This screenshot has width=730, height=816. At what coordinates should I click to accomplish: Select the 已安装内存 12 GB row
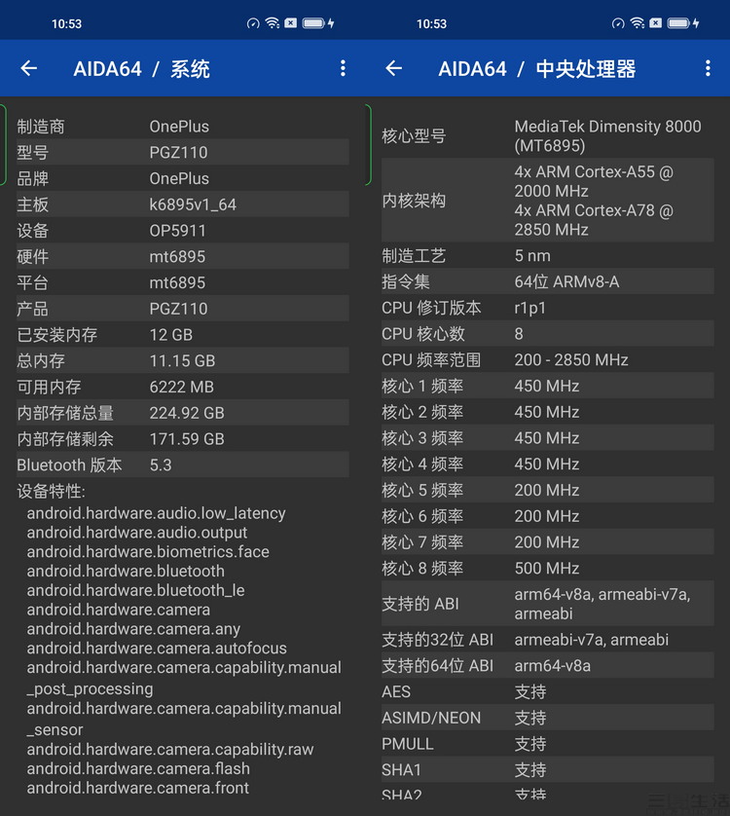pos(183,334)
